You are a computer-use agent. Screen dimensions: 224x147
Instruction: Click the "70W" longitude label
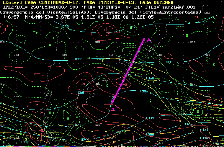tap(64, 55)
